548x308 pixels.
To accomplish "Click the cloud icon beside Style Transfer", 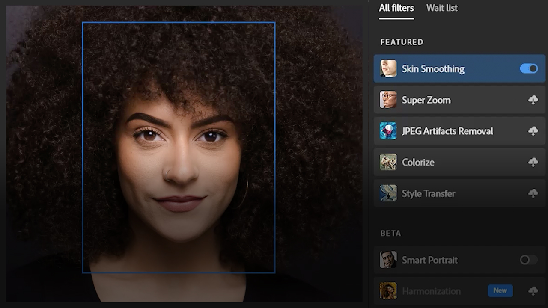I will pos(533,193).
